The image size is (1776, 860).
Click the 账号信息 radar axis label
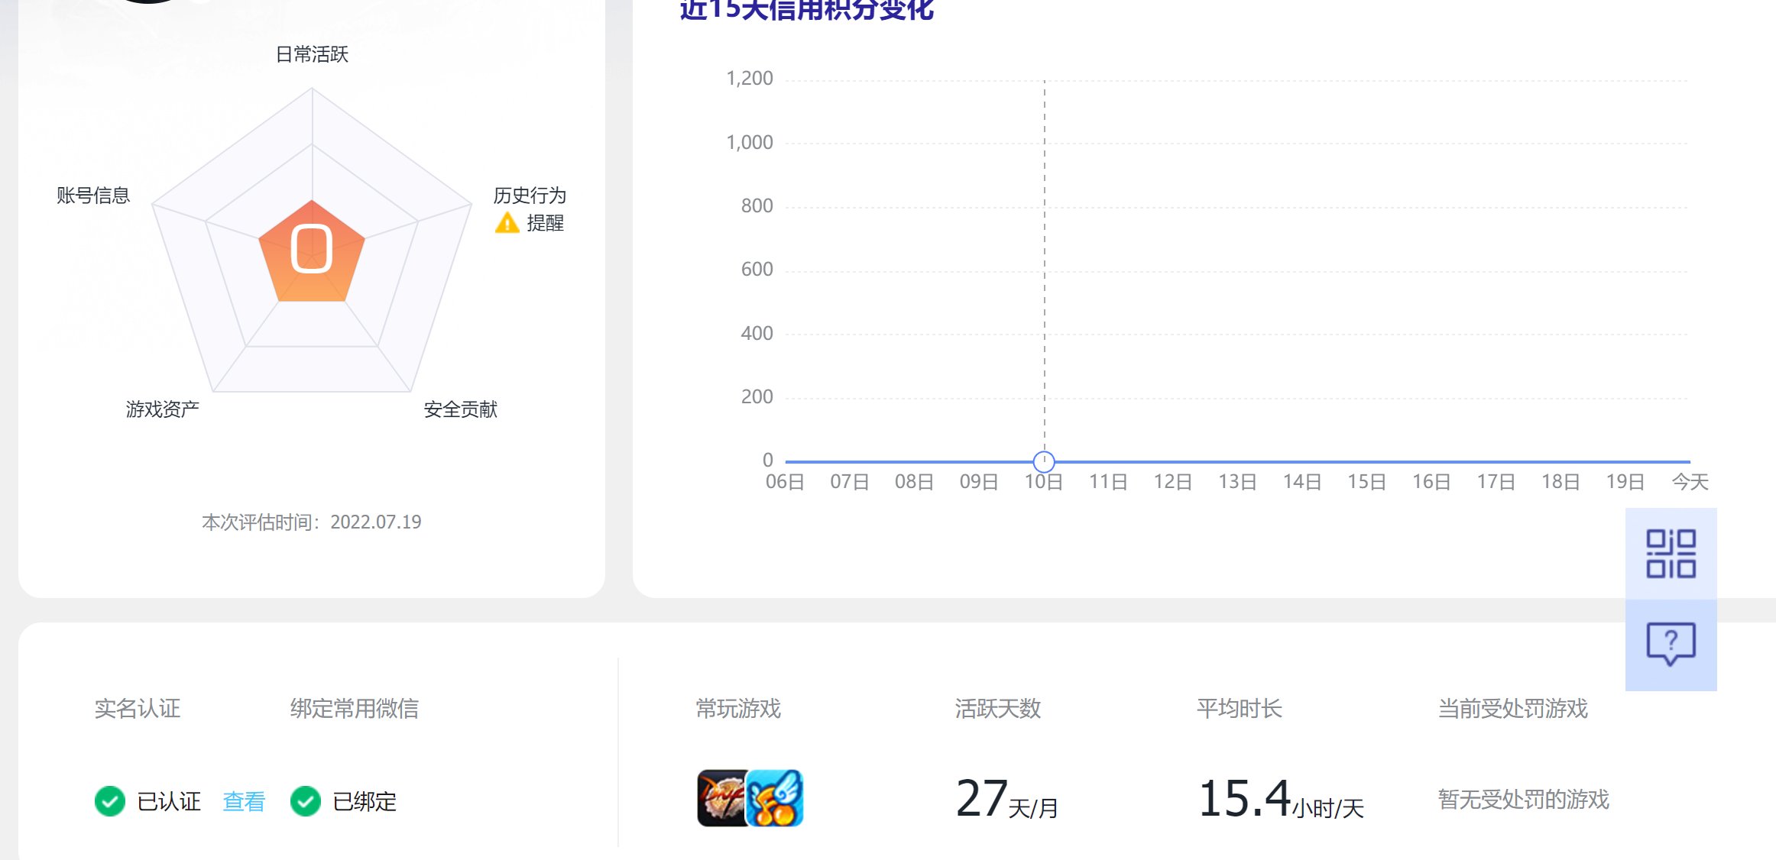point(94,195)
